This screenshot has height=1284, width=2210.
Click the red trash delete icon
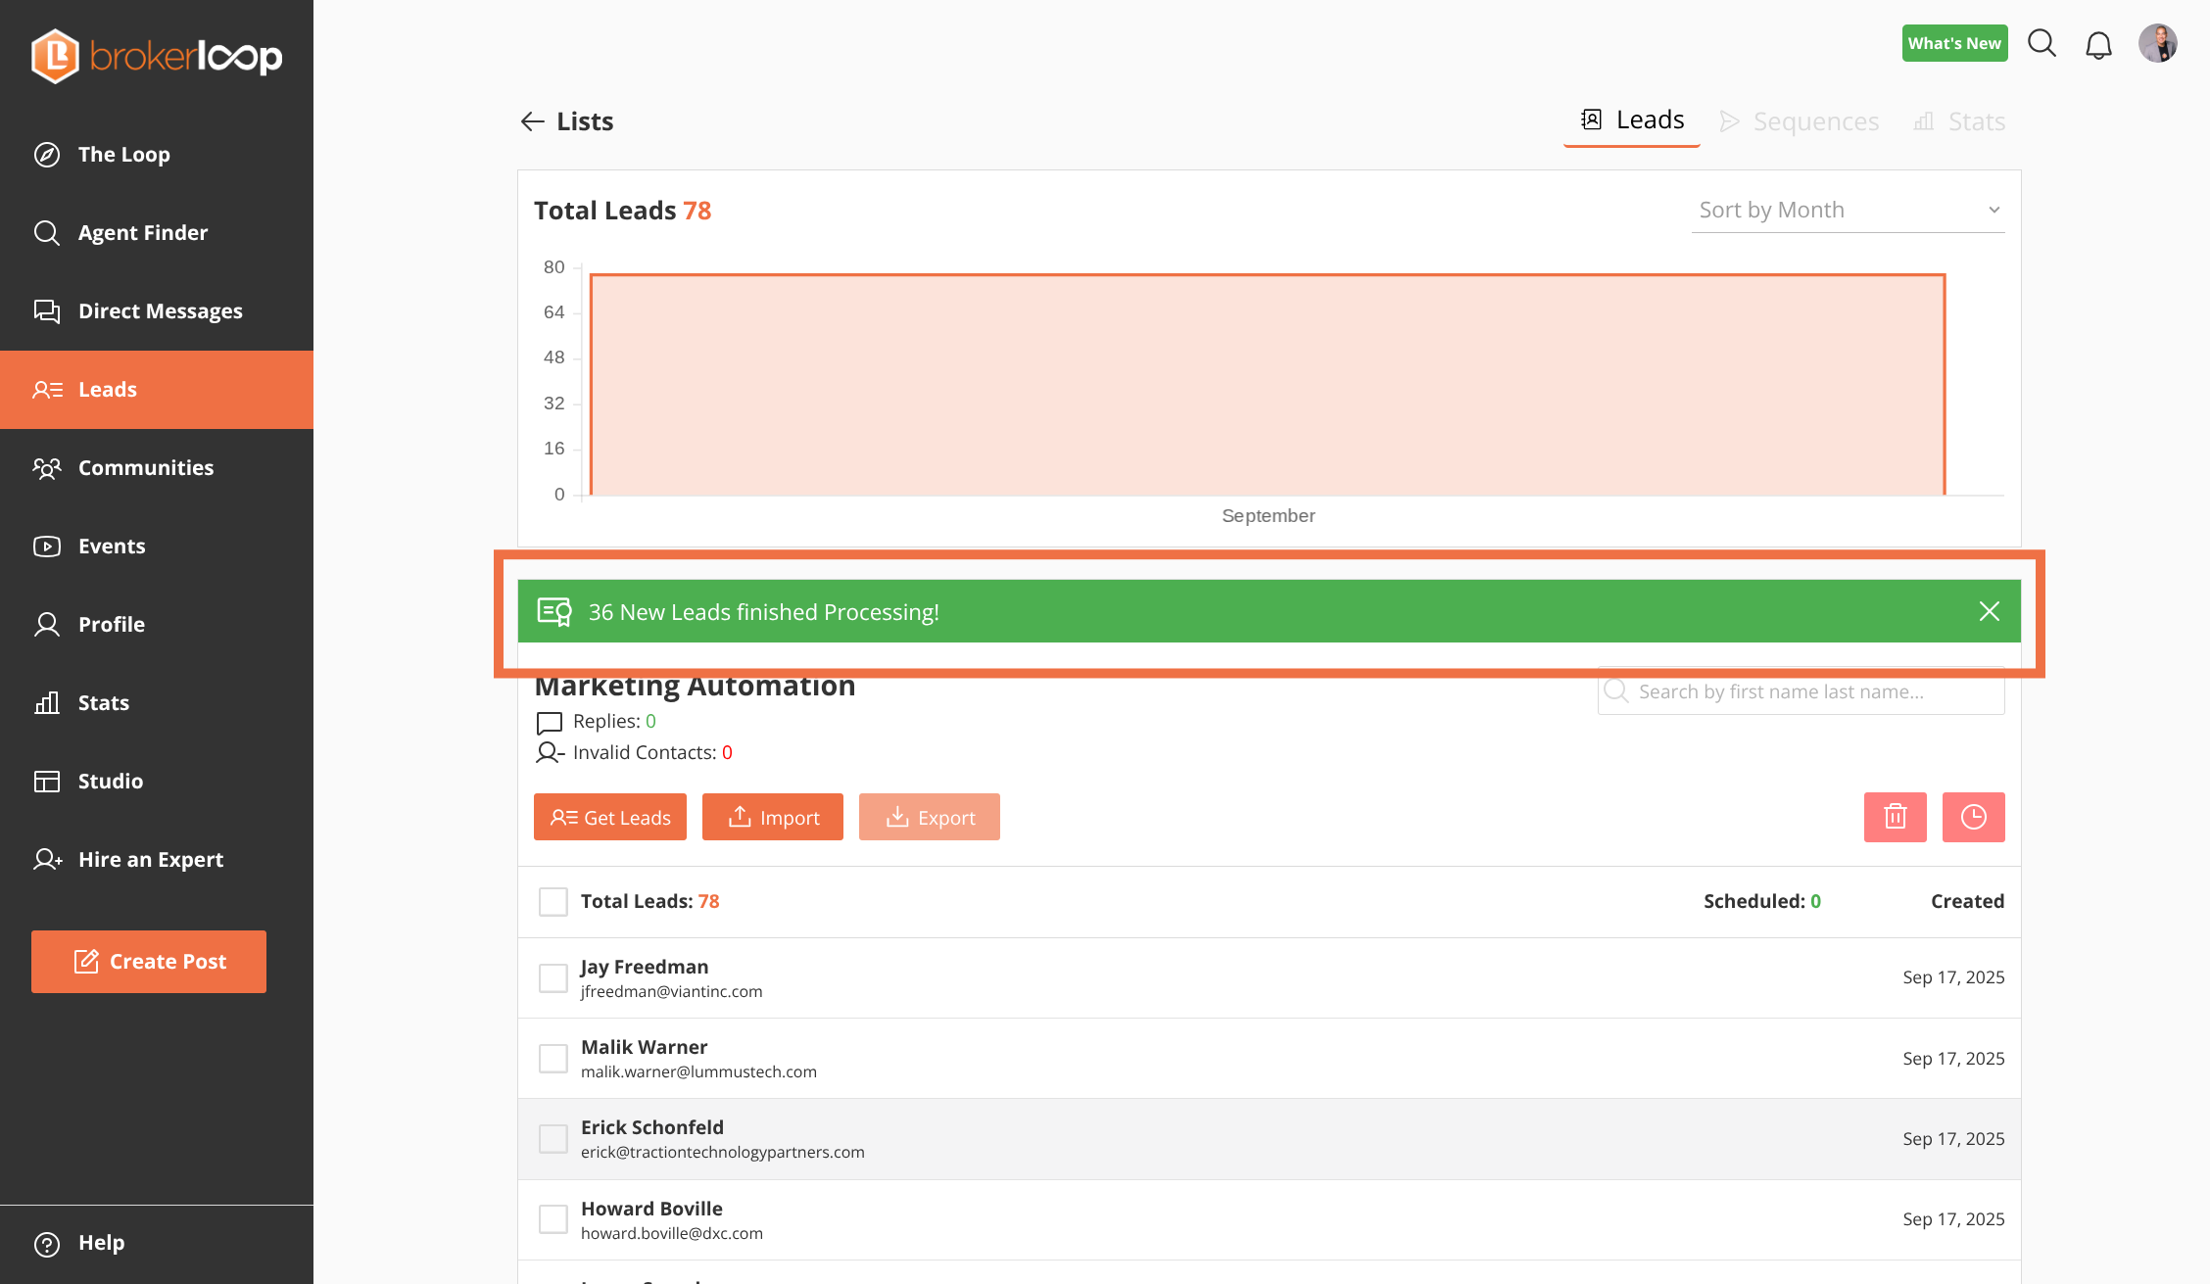1895,817
